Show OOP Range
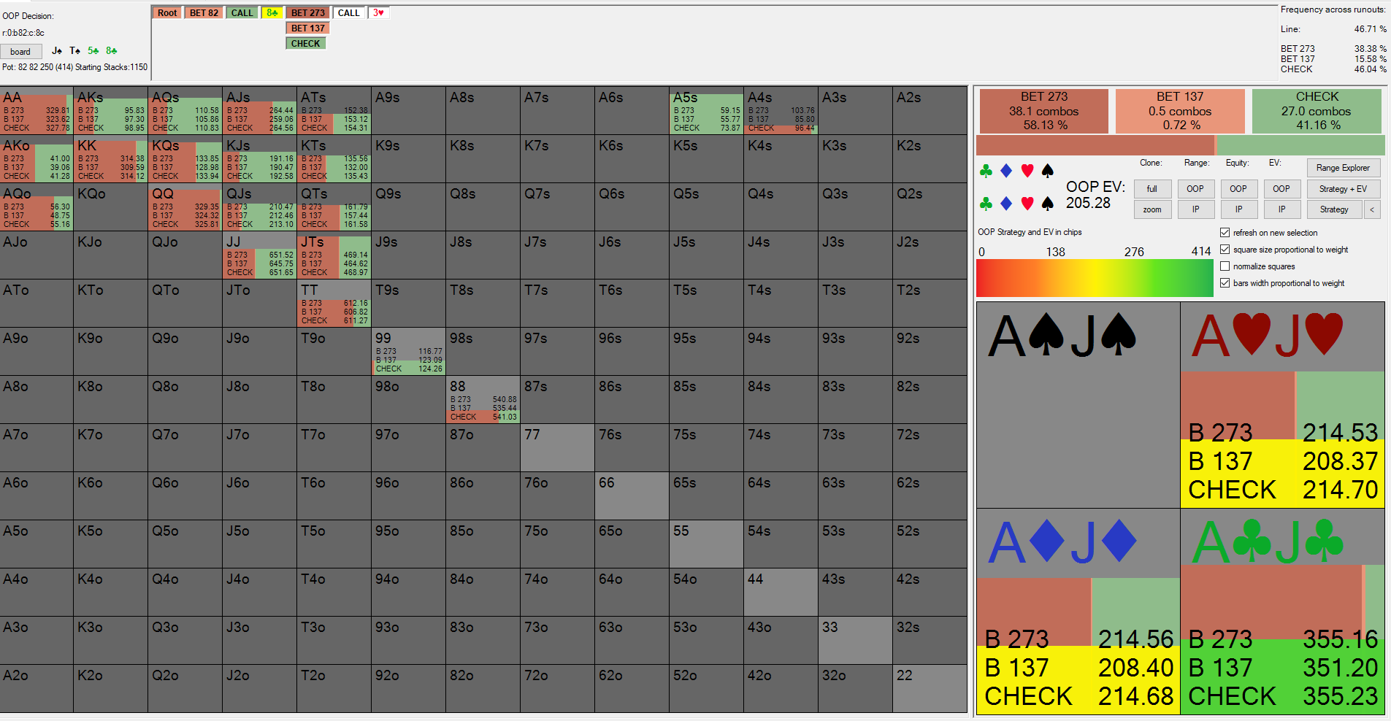Screen dimensions: 1391x721 pyautogui.click(x=1195, y=189)
